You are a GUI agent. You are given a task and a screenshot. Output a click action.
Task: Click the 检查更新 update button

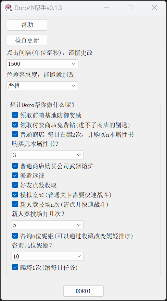(x=27, y=40)
